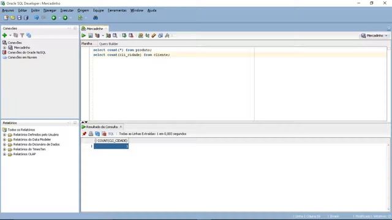Click the Rollback icon in worksheet toolbar

(130, 35)
